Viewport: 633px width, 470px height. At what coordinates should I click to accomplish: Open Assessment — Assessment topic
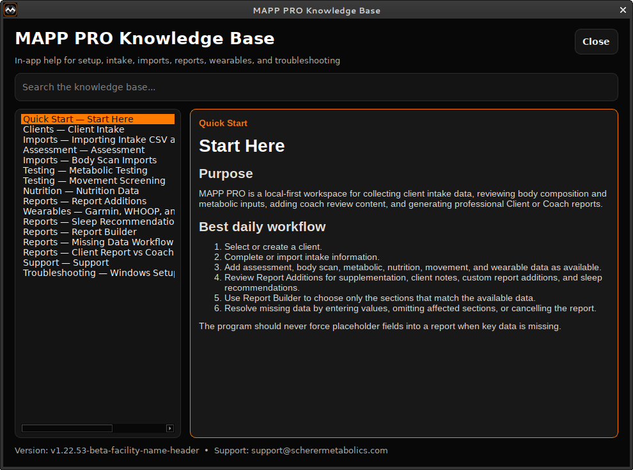coord(98,150)
